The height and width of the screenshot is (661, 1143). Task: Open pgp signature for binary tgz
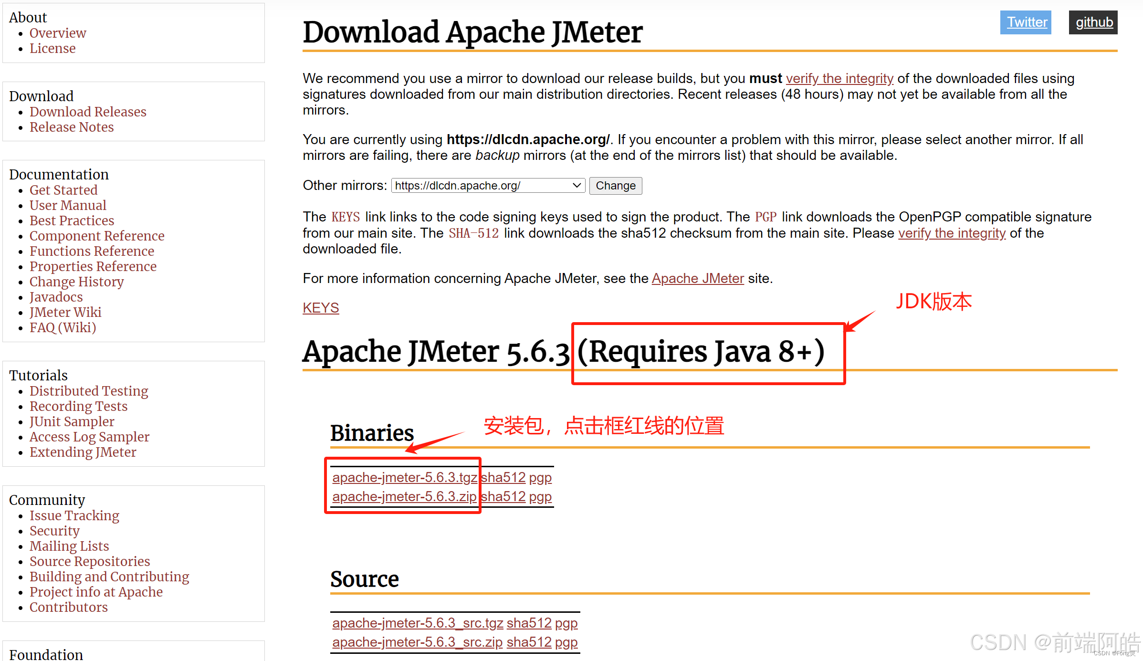click(x=540, y=478)
